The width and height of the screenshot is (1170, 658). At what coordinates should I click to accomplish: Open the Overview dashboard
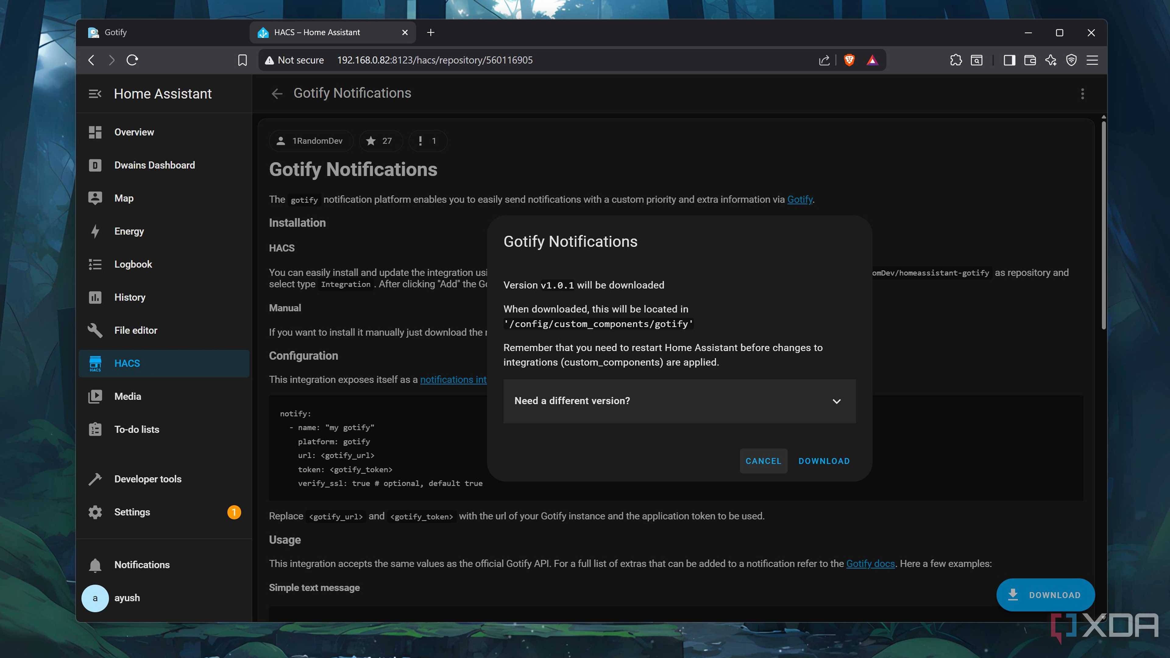click(x=164, y=132)
